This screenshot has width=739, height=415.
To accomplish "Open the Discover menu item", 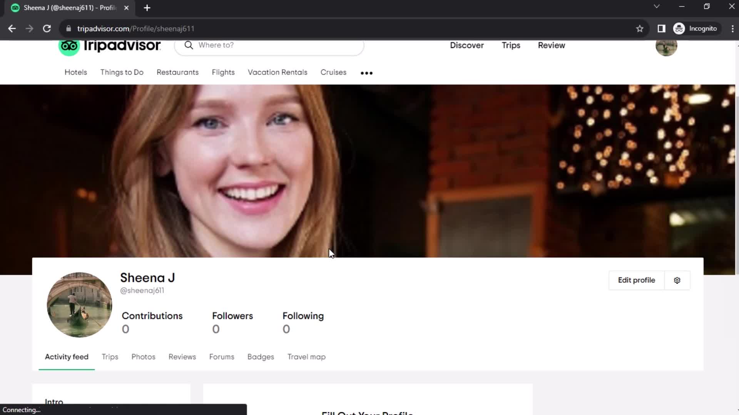I will (x=467, y=45).
